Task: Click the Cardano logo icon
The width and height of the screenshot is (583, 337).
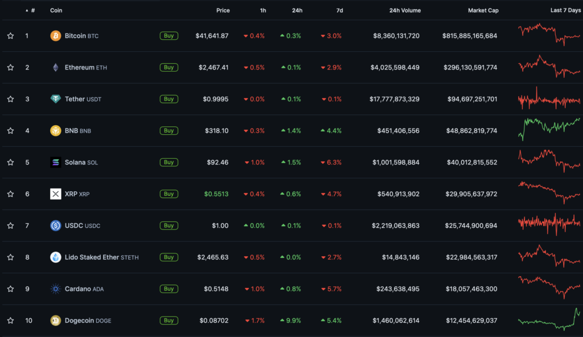Action: pyautogui.click(x=55, y=289)
